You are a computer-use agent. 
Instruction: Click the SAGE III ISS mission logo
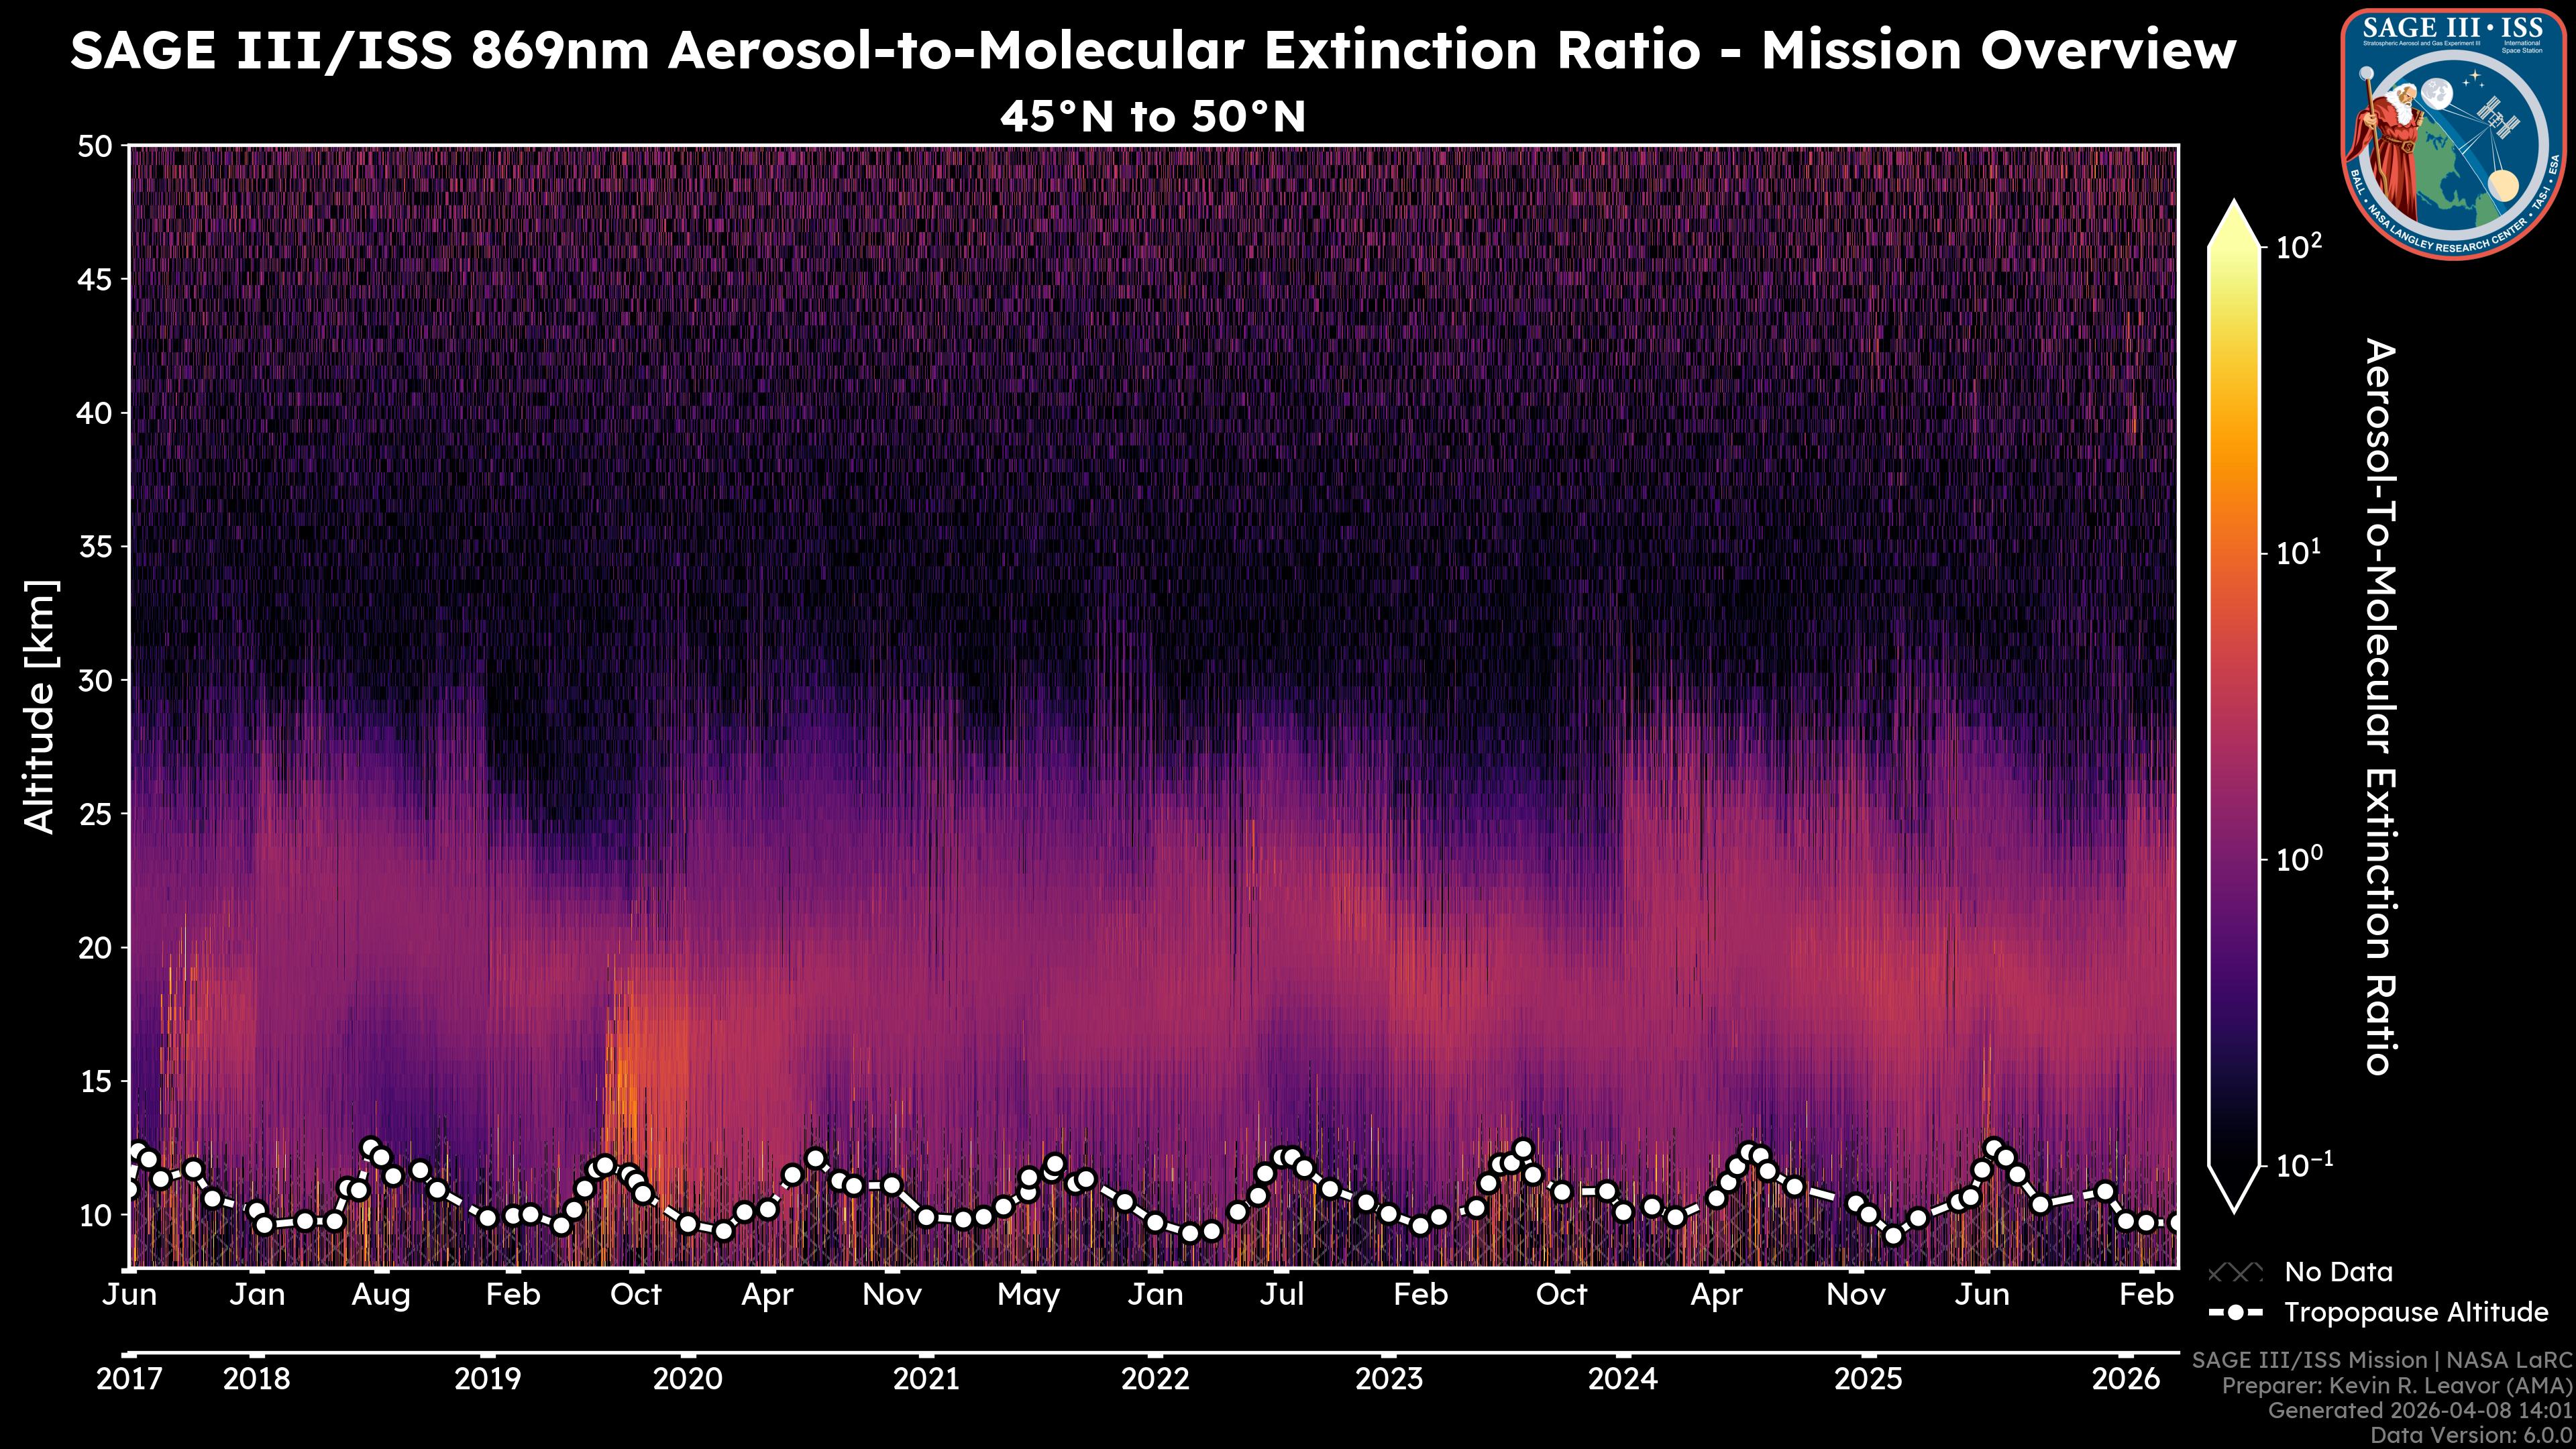coord(2454,133)
